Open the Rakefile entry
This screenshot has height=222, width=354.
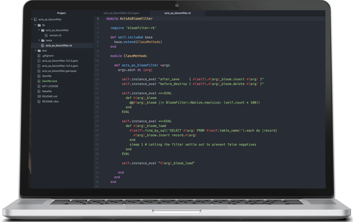47,91
